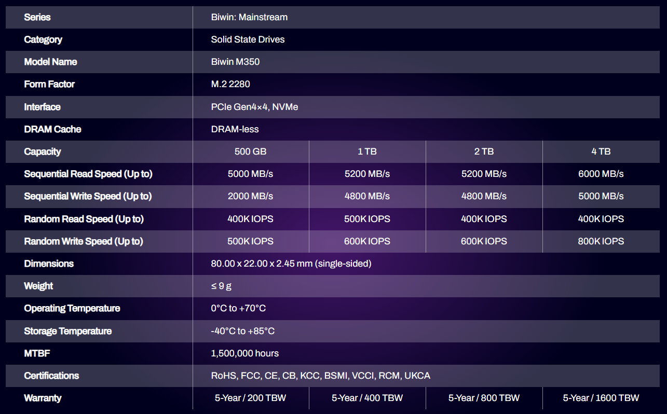This screenshot has width=667, height=414.
Task: Select the "5-Year / 800 TBW" warranty value
Action: click(x=484, y=398)
